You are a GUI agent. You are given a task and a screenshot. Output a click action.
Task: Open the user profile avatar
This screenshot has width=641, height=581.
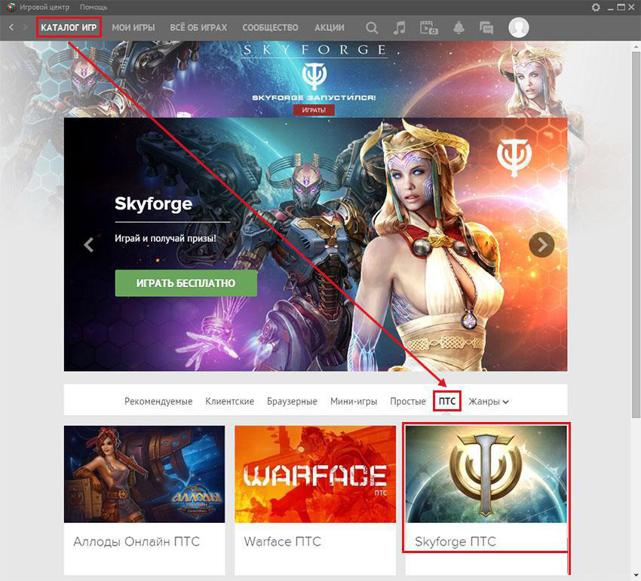coord(518,27)
